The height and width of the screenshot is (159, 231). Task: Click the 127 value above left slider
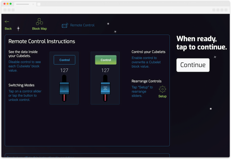click(64, 71)
